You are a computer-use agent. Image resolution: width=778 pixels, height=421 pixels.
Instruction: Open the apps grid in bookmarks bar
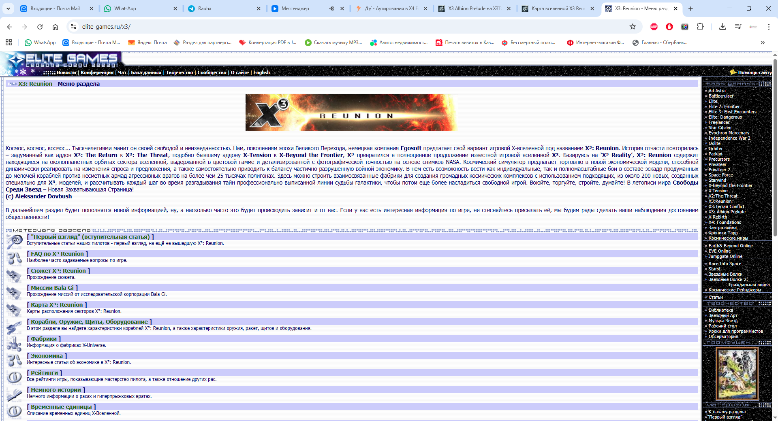[9, 43]
